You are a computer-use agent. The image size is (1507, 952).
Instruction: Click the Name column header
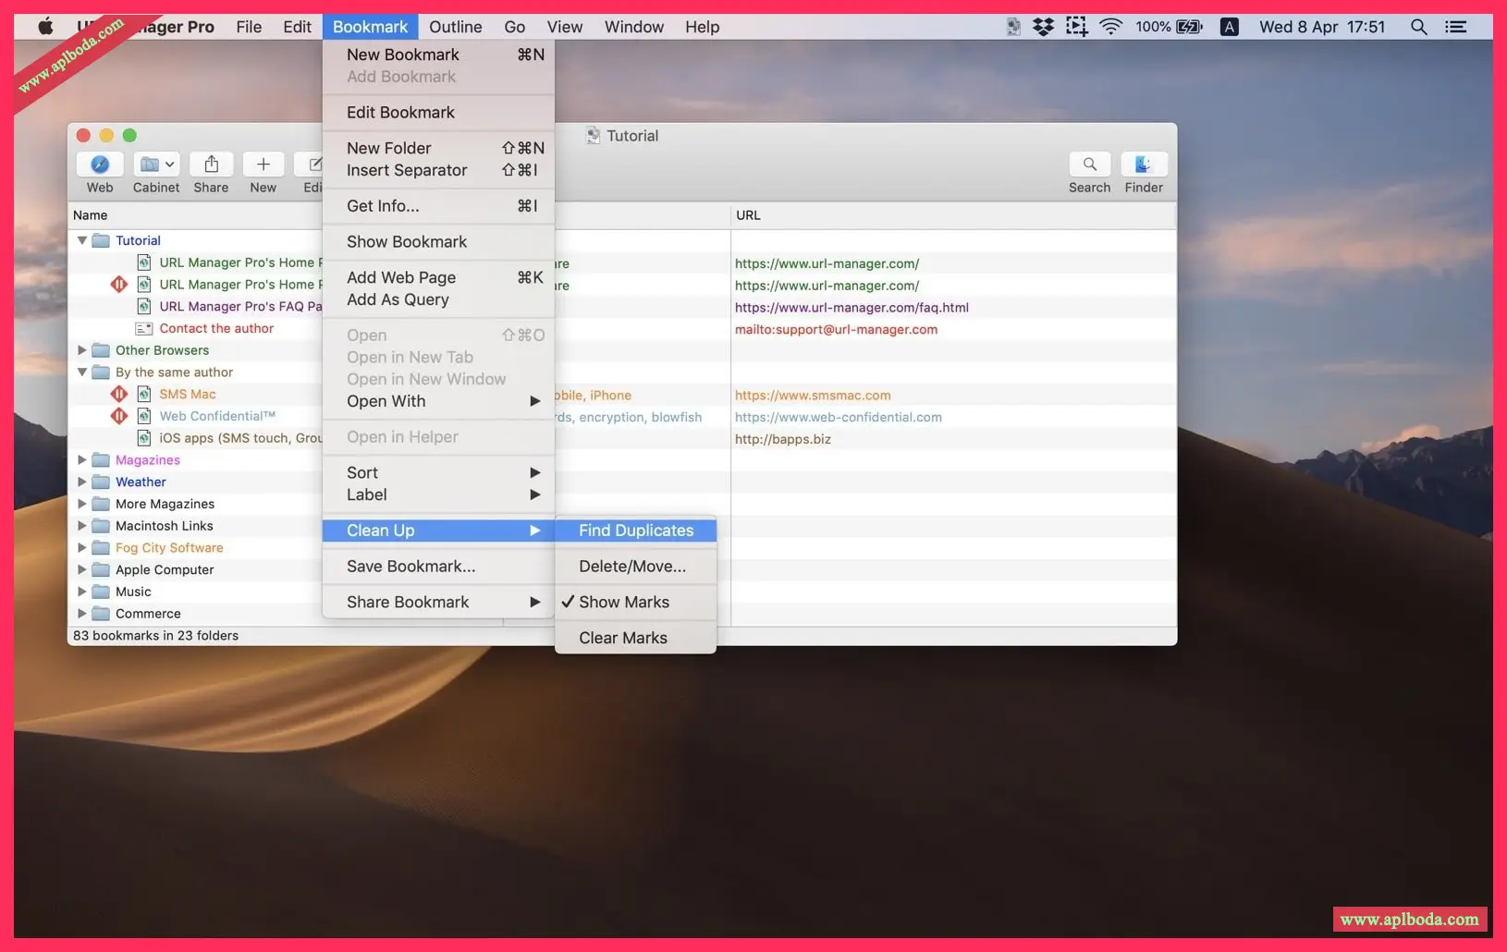[195, 215]
